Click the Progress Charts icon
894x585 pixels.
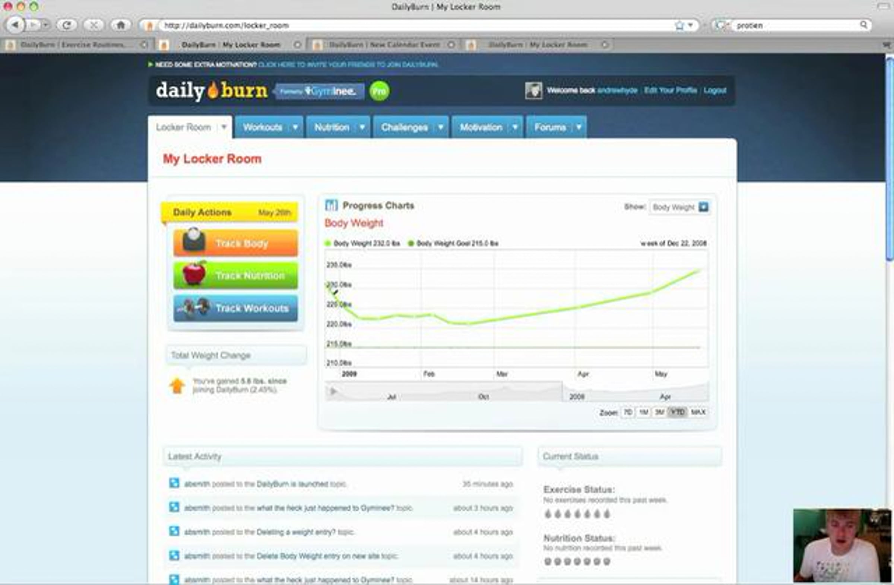331,205
